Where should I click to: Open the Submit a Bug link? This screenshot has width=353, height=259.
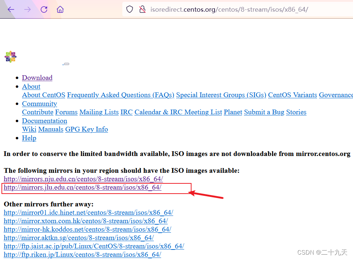tap(264, 112)
